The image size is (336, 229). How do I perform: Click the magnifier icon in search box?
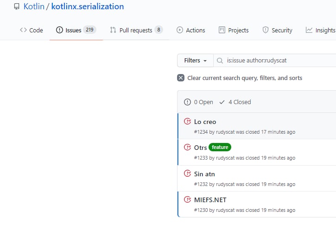click(x=220, y=61)
